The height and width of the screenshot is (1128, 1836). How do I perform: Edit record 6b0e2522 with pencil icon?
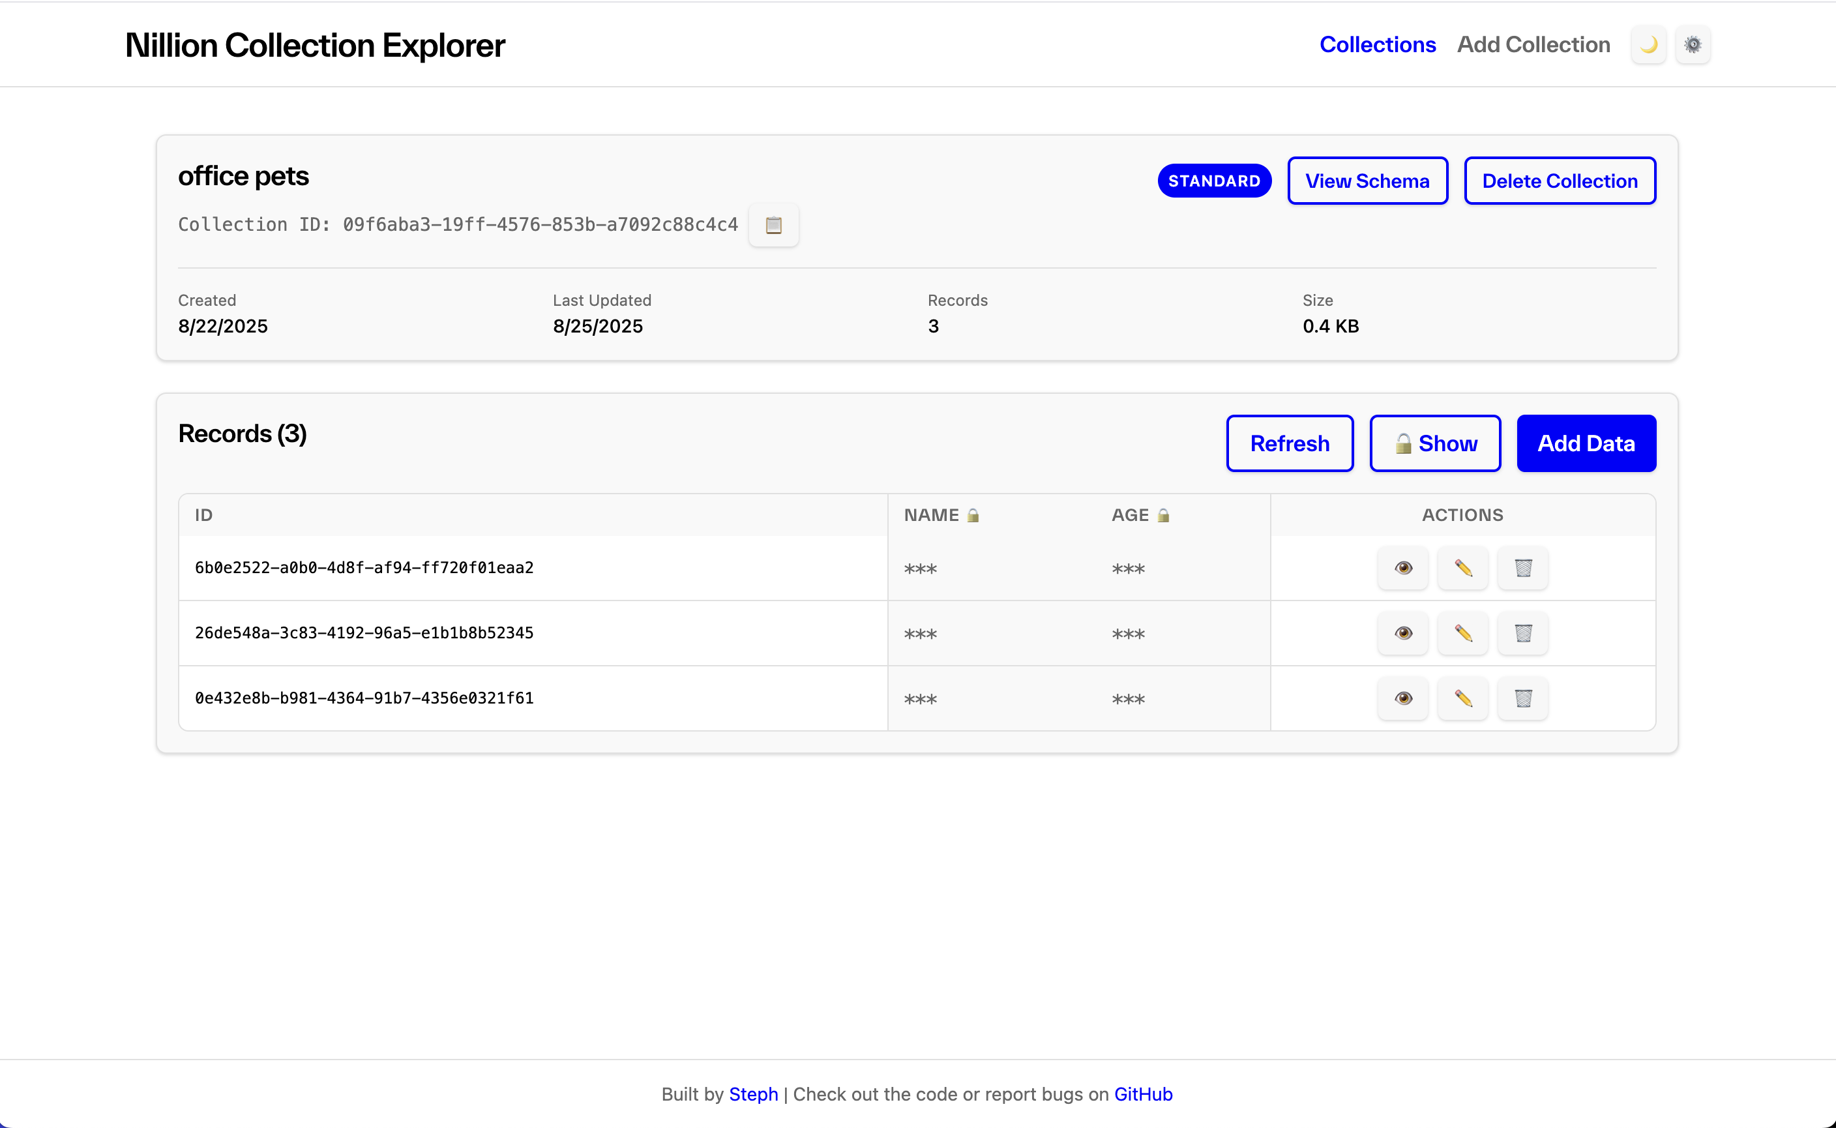(1462, 568)
